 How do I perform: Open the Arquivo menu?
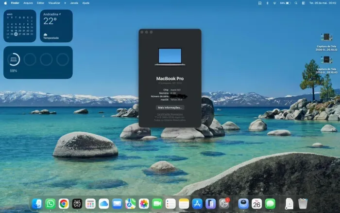click(x=28, y=3)
